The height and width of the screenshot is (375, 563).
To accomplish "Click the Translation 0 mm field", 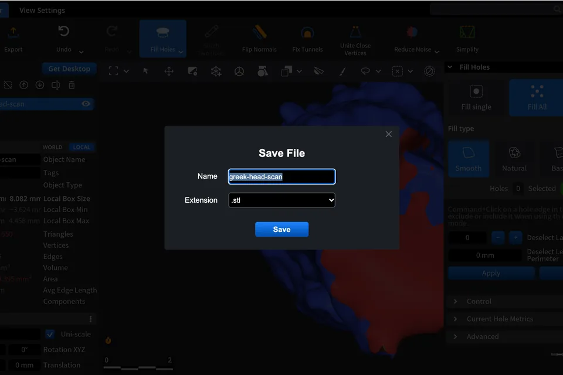I will coord(24,365).
